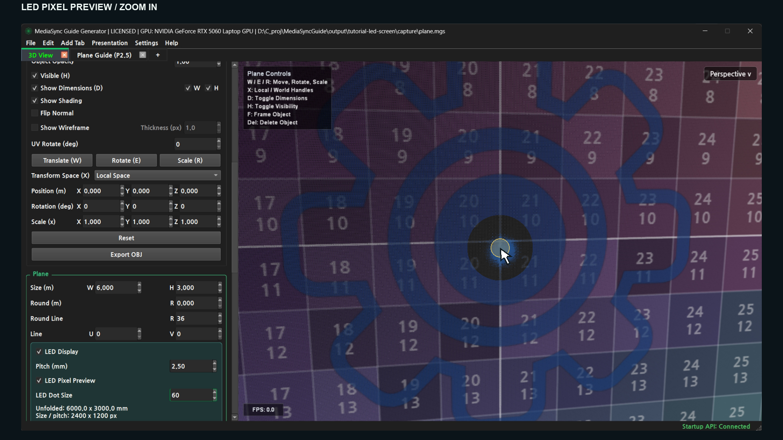Close the Plane Guide (P2.5) tab
This screenshot has width=783, height=440.
click(x=142, y=55)
